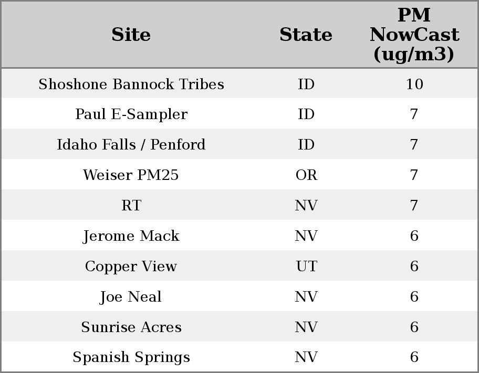Viewport: 479px width, 373px height.
Task: Select the PM value for Copper View
Action: pyautogui.click(x=414, y=267)
